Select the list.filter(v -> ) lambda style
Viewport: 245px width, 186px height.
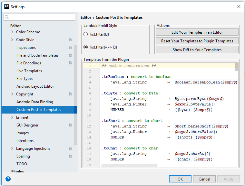pyautogui.click(x=85, y=47)
